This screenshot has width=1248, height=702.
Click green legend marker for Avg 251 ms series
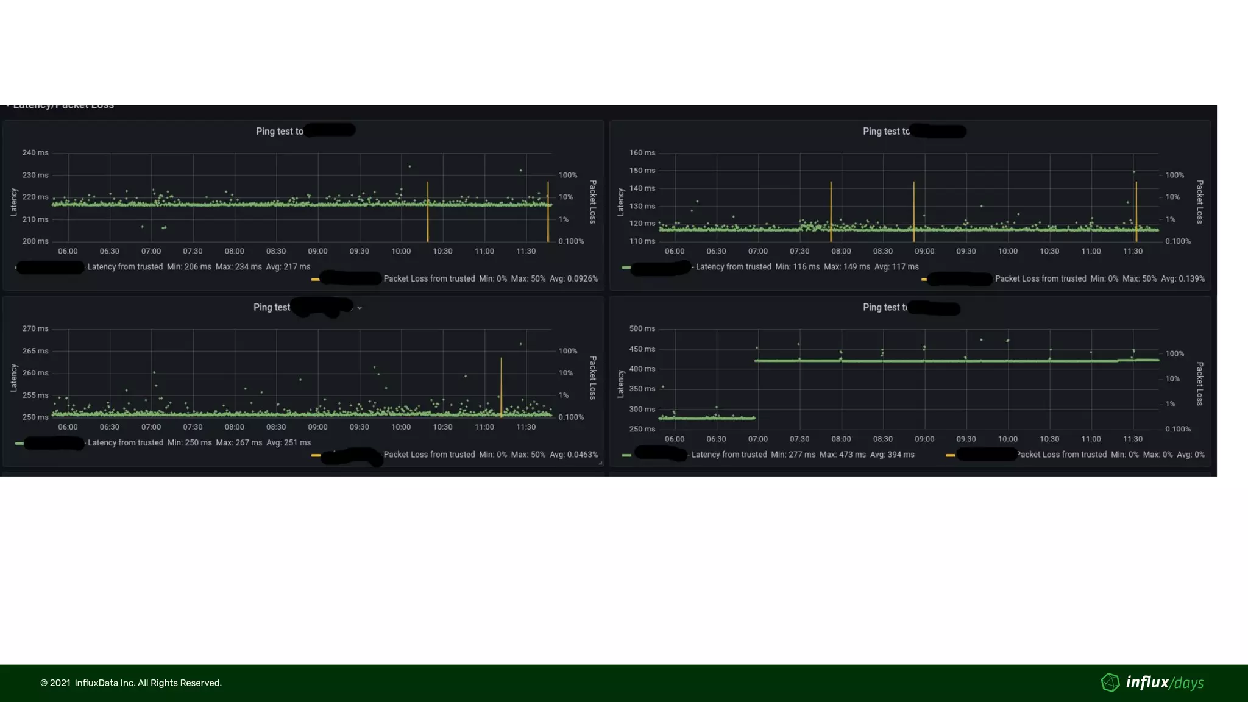pyautogui.click(x=19, y=443)
